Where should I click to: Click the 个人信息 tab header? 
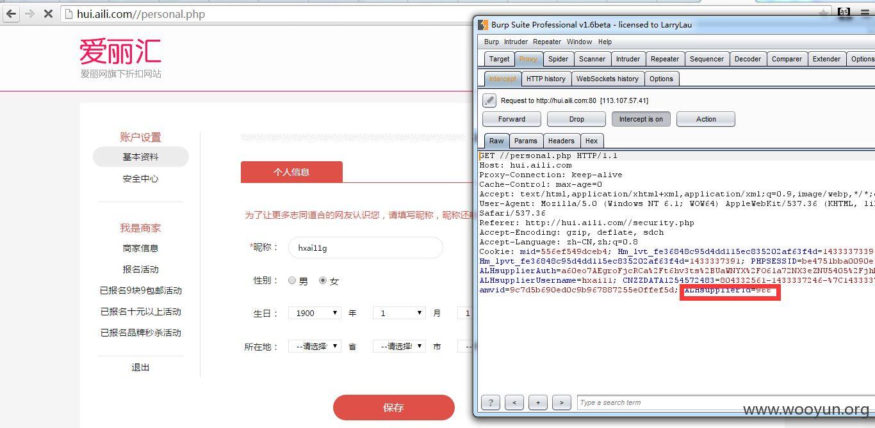[291, 171]
